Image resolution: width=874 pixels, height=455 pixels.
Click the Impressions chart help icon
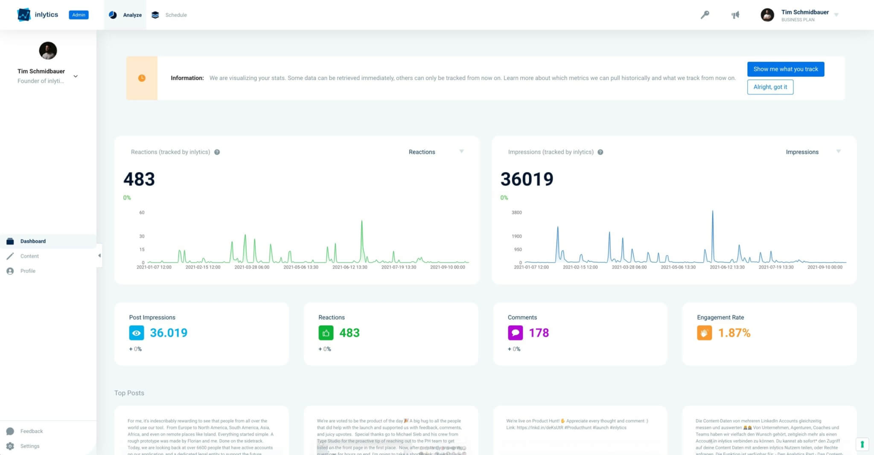tap(600, 152)
